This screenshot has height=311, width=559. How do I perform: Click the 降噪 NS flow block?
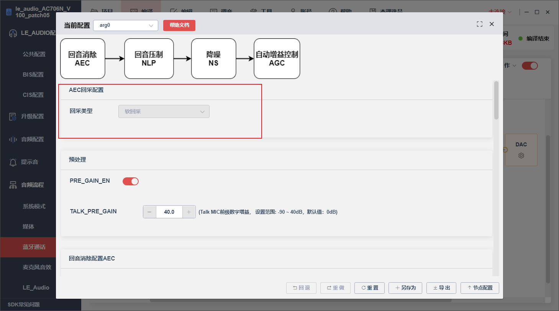(x=213, y=59)
